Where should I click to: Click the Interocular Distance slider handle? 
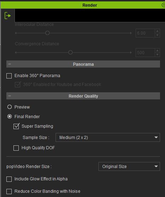click(x=47, y=33)
